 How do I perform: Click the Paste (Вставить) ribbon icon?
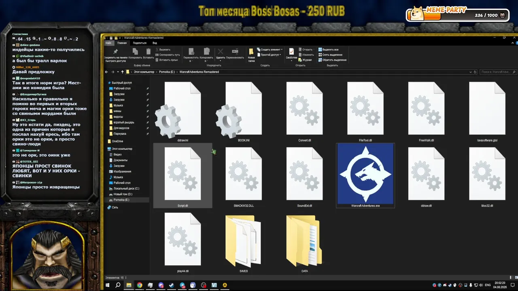(x=148, y=52)
